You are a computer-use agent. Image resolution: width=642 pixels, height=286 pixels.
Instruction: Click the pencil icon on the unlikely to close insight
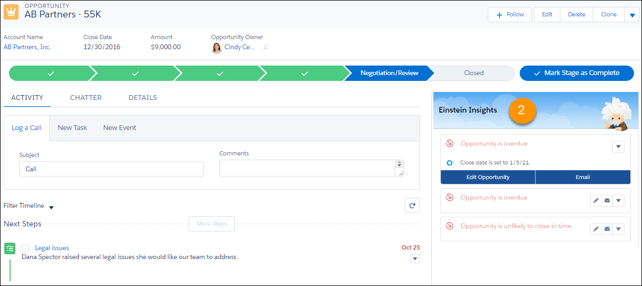click(596, 229)
